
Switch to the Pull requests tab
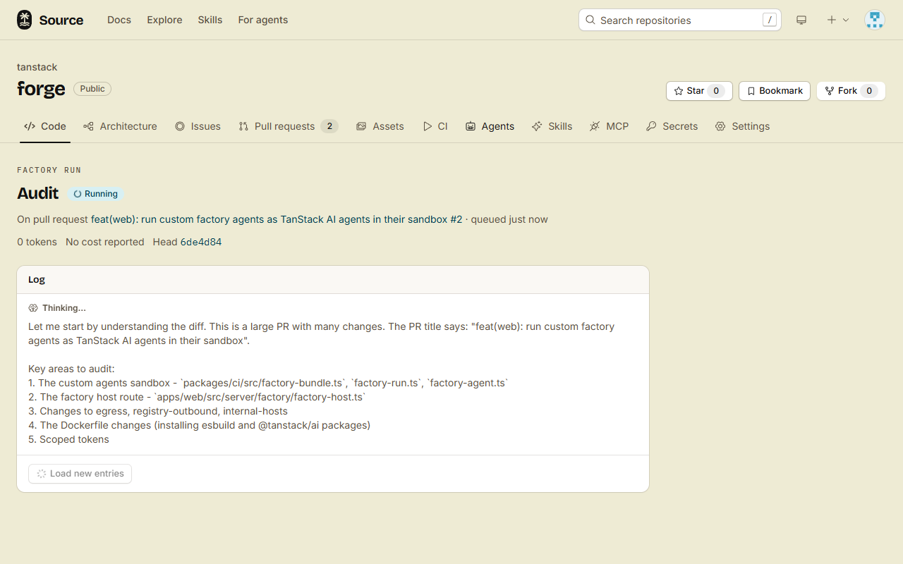288,126
